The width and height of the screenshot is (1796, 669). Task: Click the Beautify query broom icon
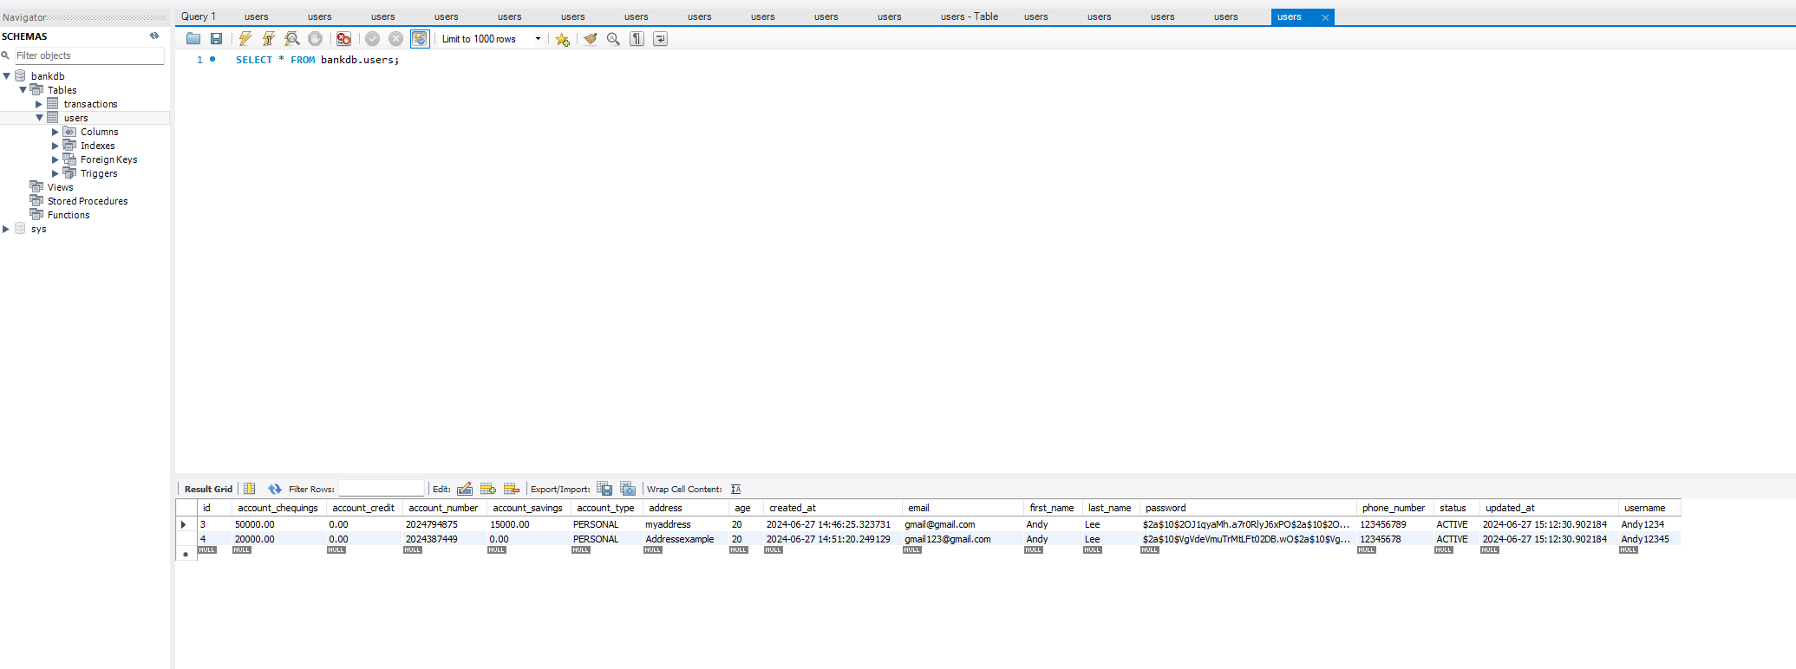point(591,39)
